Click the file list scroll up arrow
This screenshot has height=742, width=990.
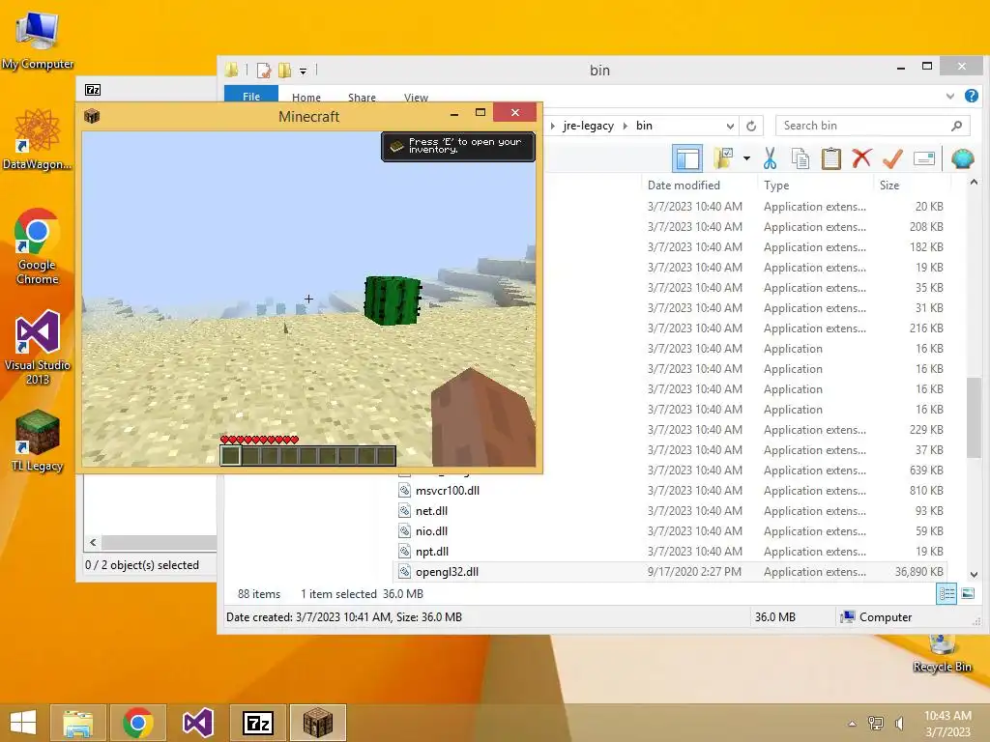click(x=974, y=183)
